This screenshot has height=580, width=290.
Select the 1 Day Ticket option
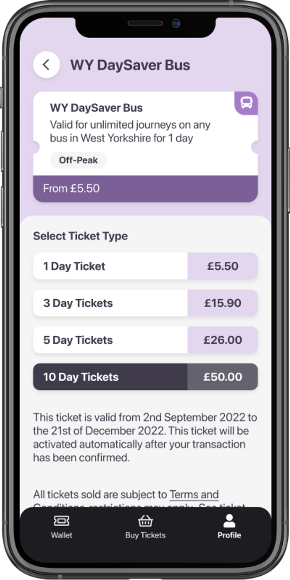click(110, 266)
